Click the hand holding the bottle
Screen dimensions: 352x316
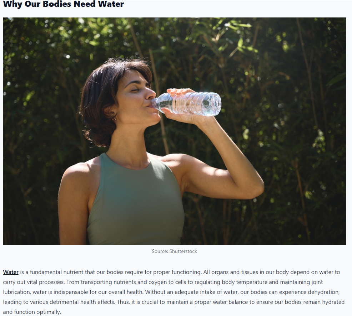180,105
